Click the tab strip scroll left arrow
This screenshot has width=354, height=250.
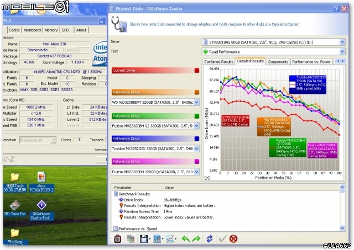coord(338,61)
